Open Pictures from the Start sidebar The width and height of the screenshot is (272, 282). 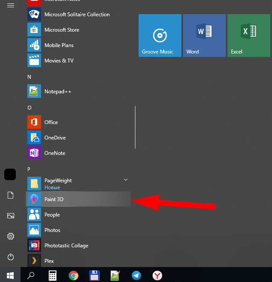pyautogui.click(x=11, y=216)
